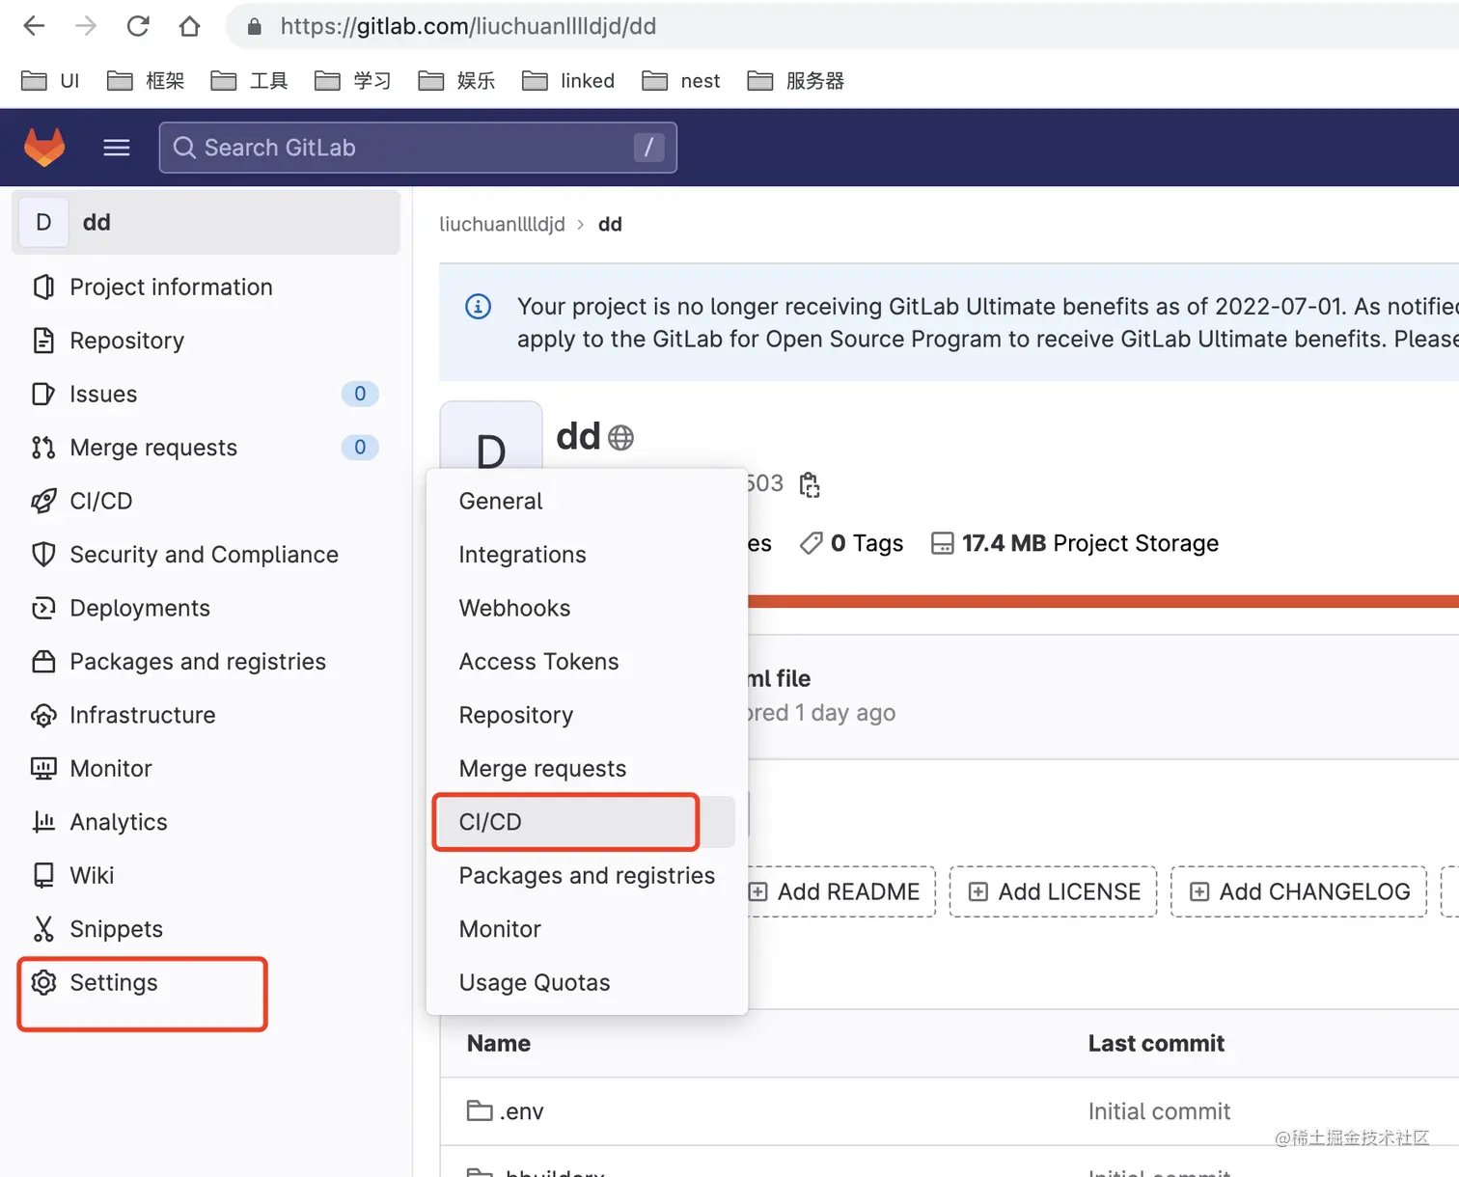Image resolution: width=1459 pixels, height=1177 pixels.
Task: Click the Repository sidebar file icon
Action: click(43, 341)
